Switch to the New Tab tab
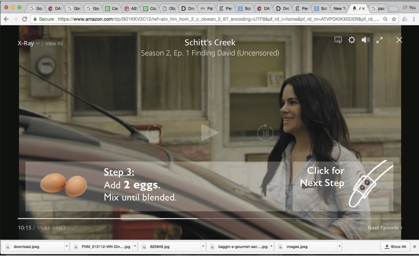This screenshot has height=257, width=419. [x=339, y=8]
